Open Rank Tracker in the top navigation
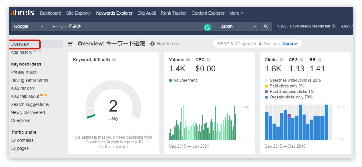This screenshot has height=167, width=362. coord(174,13)
